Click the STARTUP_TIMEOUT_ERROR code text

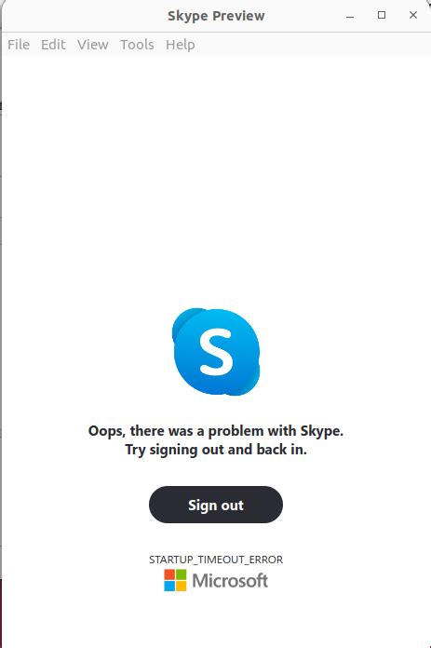click(216, 560)
